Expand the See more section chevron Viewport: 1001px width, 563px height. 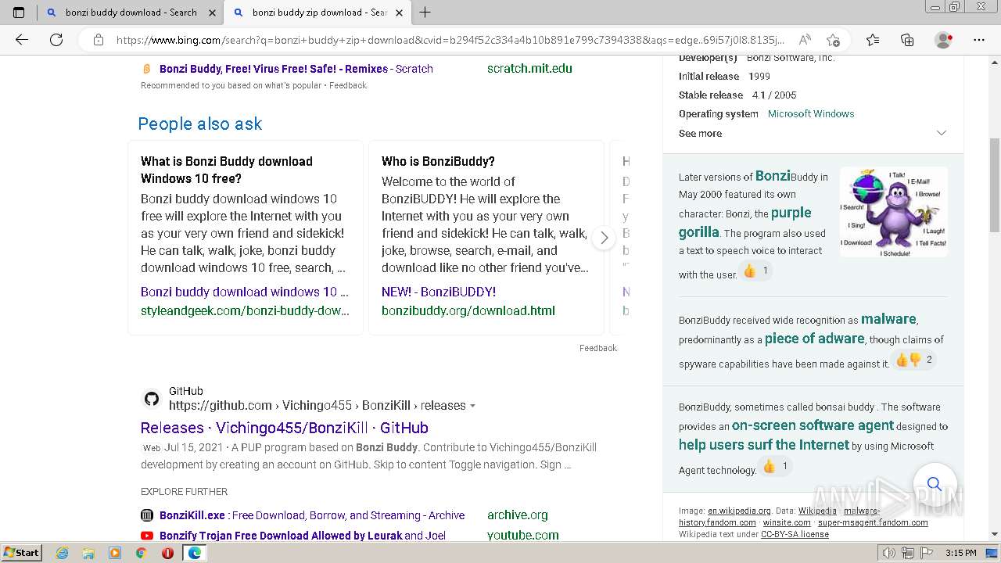941,133
